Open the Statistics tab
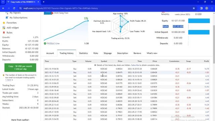 click(83, 53)
